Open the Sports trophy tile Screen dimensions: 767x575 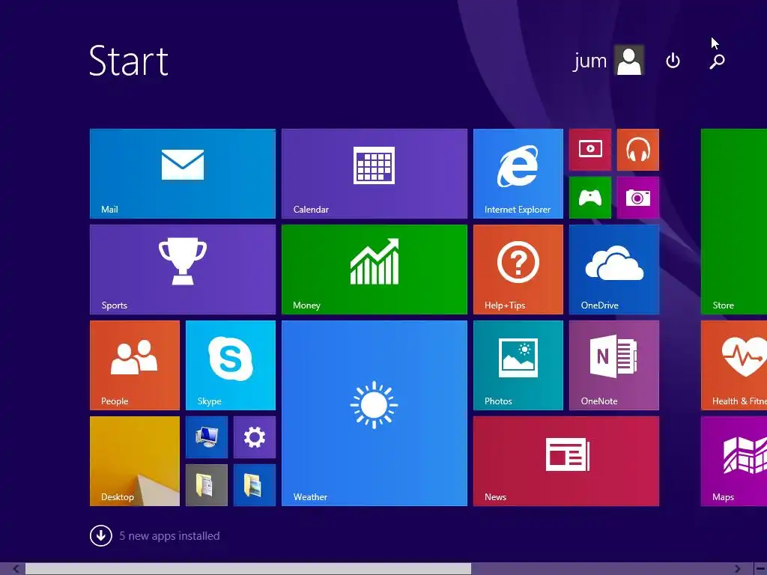[x=183, y=270]
